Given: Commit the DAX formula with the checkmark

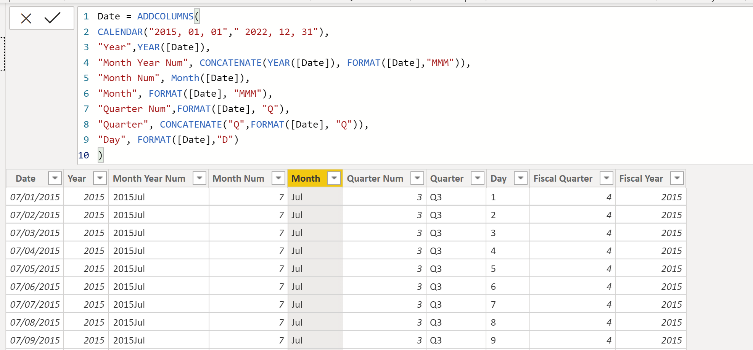Looking at the screenshot, I should point(52,18).
